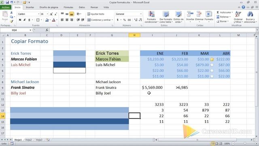
Task: Align text left
Action: coord(62,20)
